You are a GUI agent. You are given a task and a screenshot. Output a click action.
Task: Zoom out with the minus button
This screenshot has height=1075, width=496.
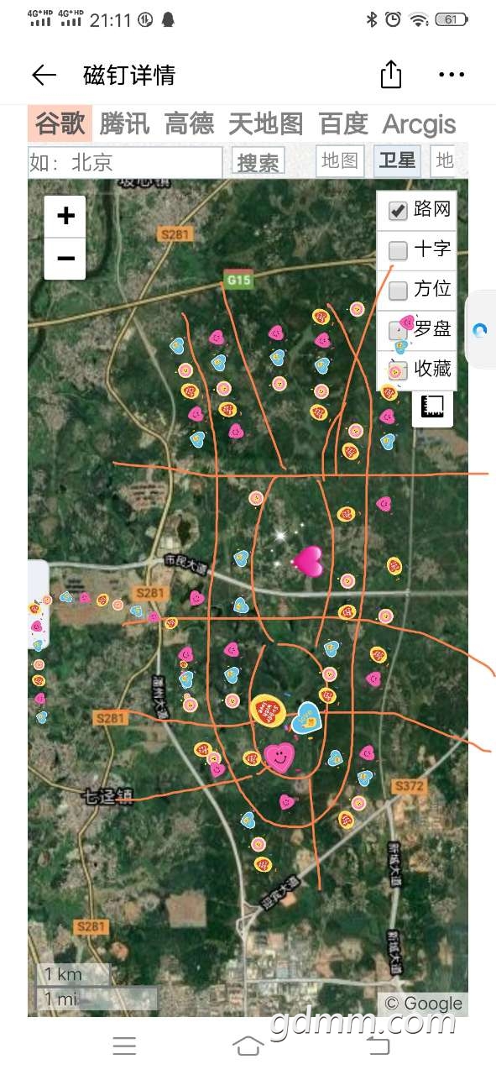pyautogui.click(x=65, y=258)
